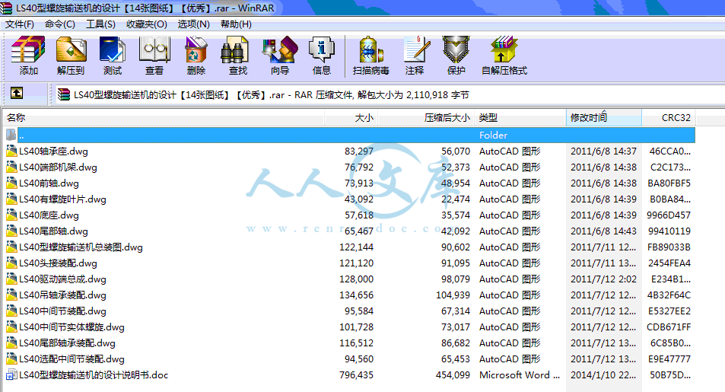Sort by the CRC32 column header

669,117
